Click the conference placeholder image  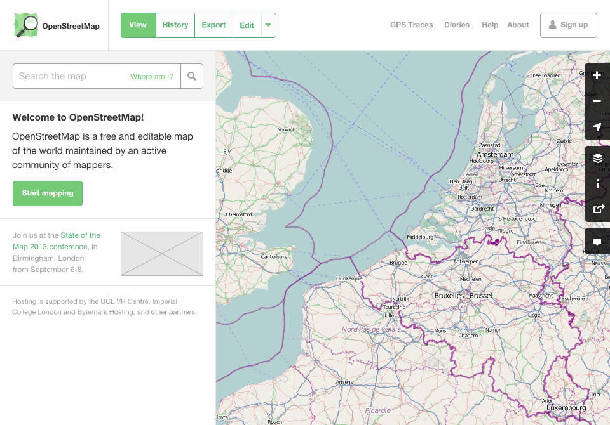[162, 254]
